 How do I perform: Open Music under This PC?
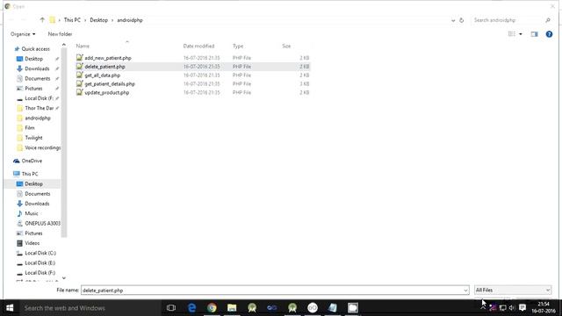[x=32, y=213]
